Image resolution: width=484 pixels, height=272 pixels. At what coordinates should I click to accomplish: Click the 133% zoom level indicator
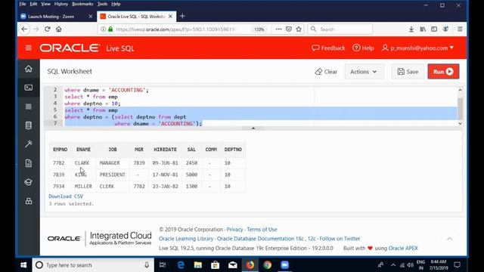(259, 29)
